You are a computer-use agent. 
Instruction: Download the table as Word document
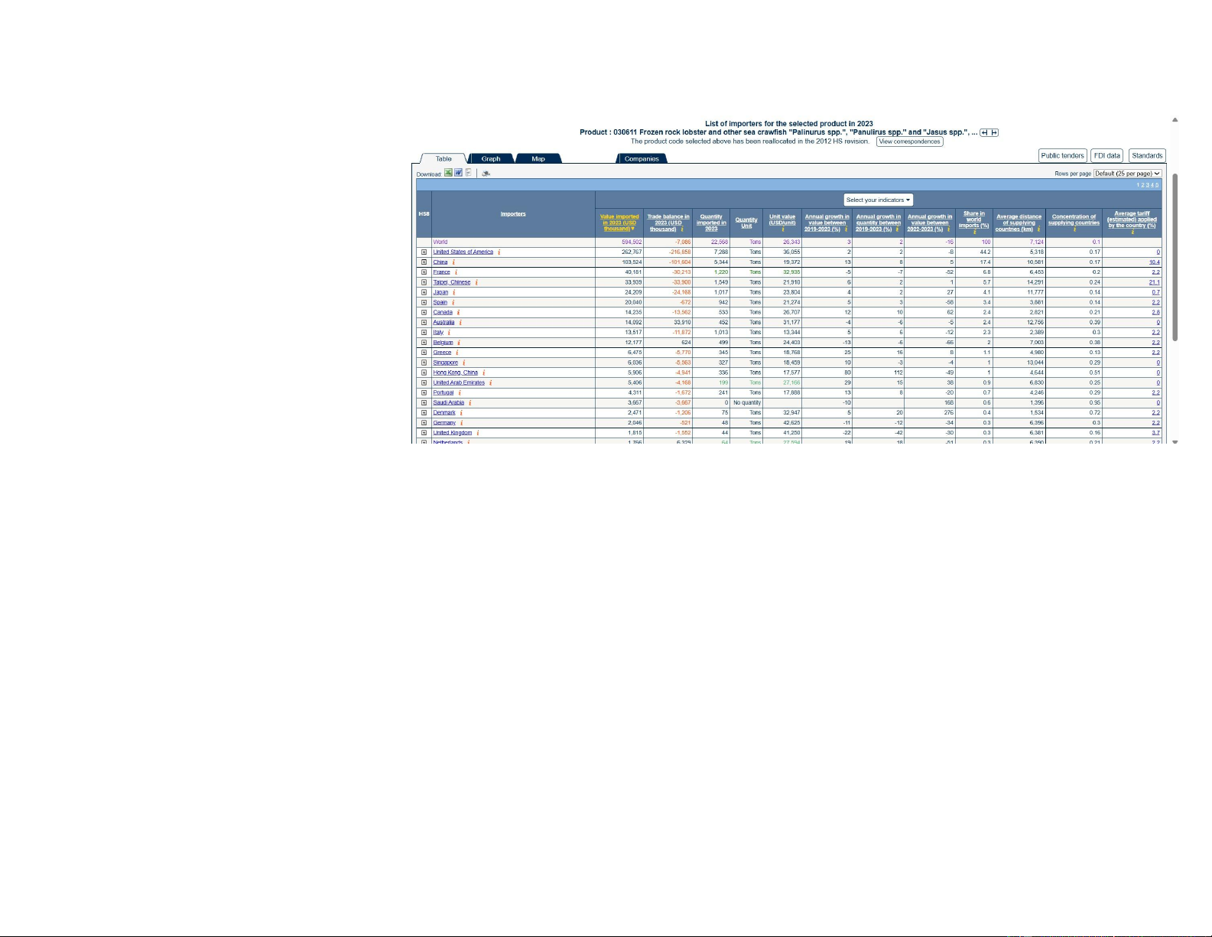pyautogui.click(x=458, y=173)
